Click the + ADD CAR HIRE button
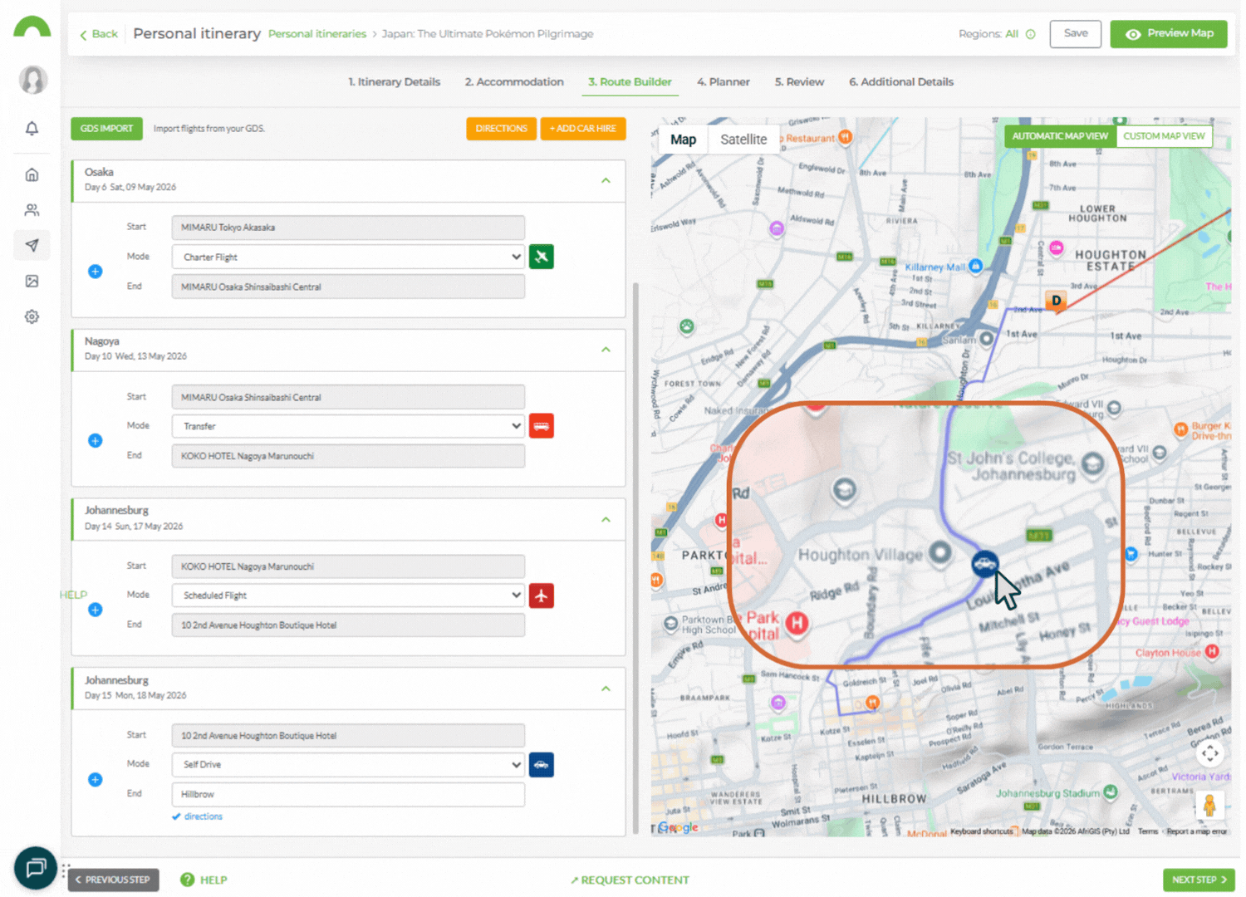The width and height of the screenshot is (1246, 897). [x=583, y=129]
